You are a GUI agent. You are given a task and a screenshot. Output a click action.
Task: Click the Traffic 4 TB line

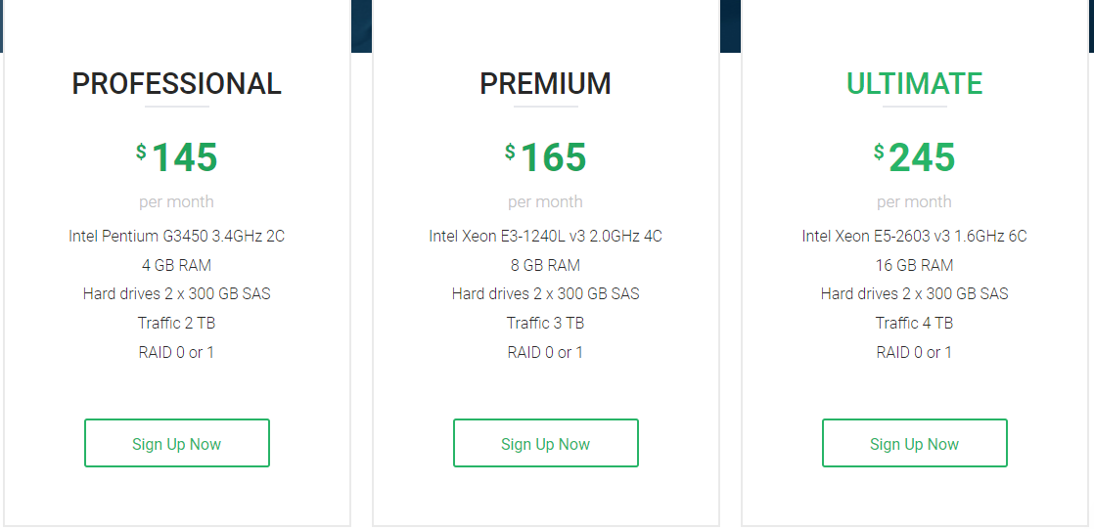tap(914, 323)
